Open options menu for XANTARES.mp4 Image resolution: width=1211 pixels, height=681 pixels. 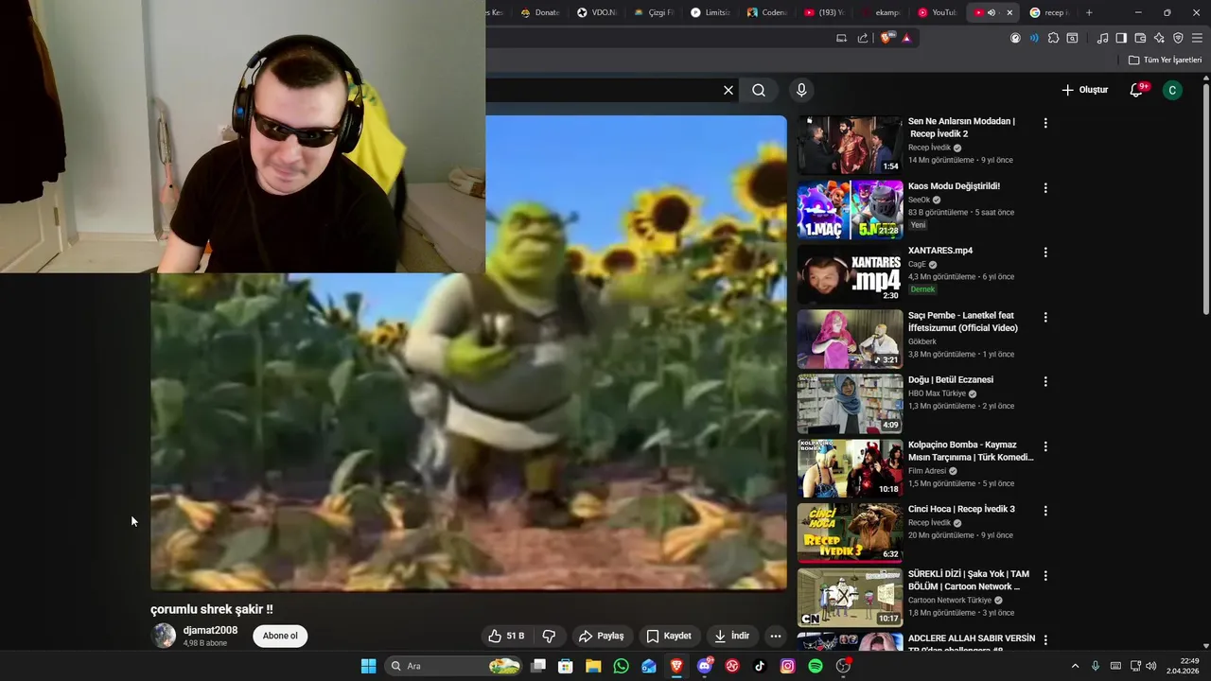(1045, 253)
